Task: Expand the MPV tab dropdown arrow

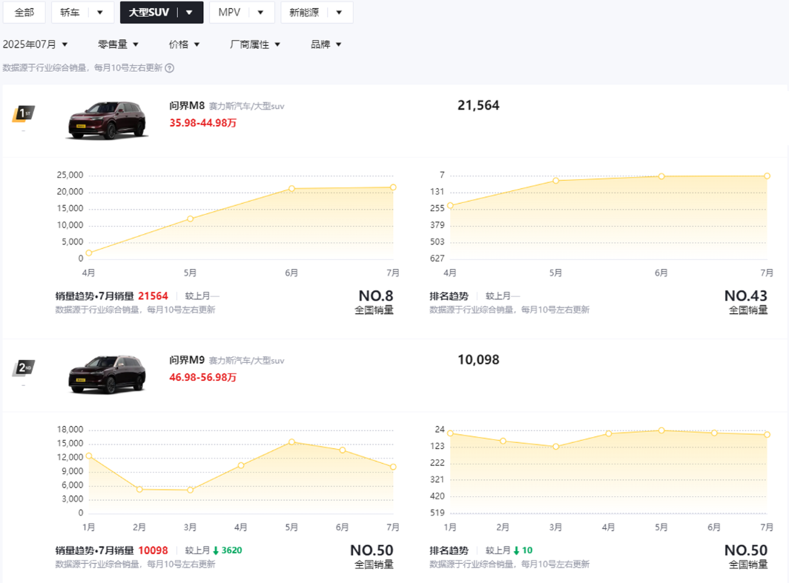Action: 260,13
